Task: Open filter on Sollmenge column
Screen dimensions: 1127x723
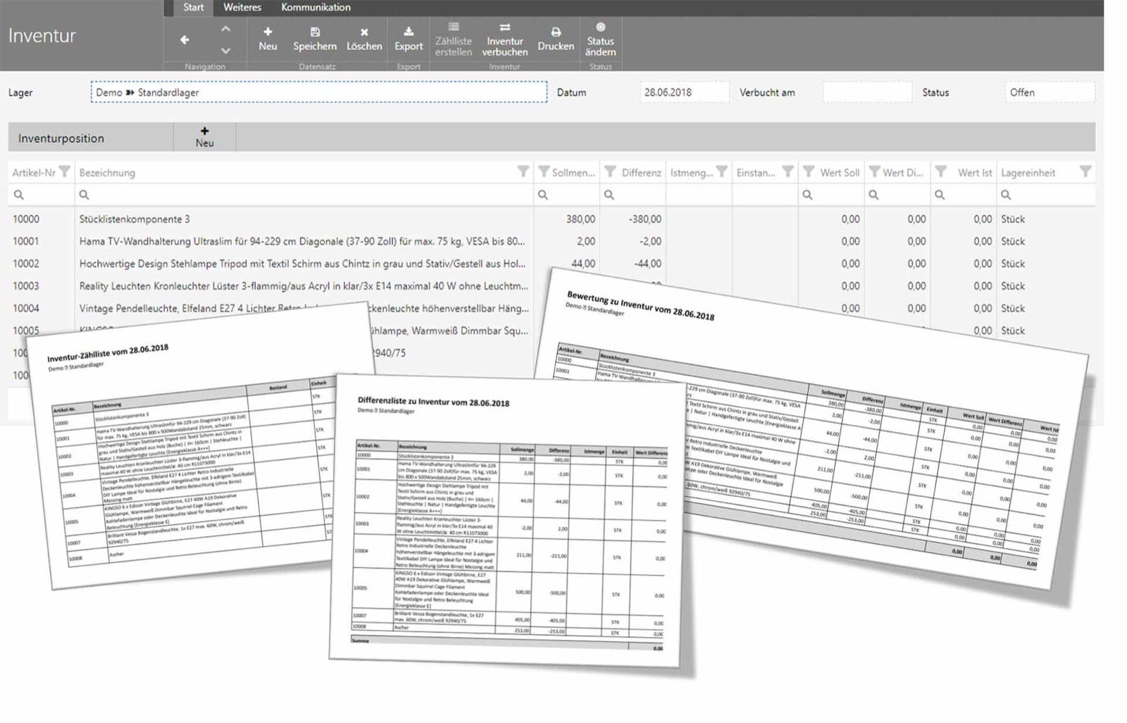Action: (x=544, y=172)
